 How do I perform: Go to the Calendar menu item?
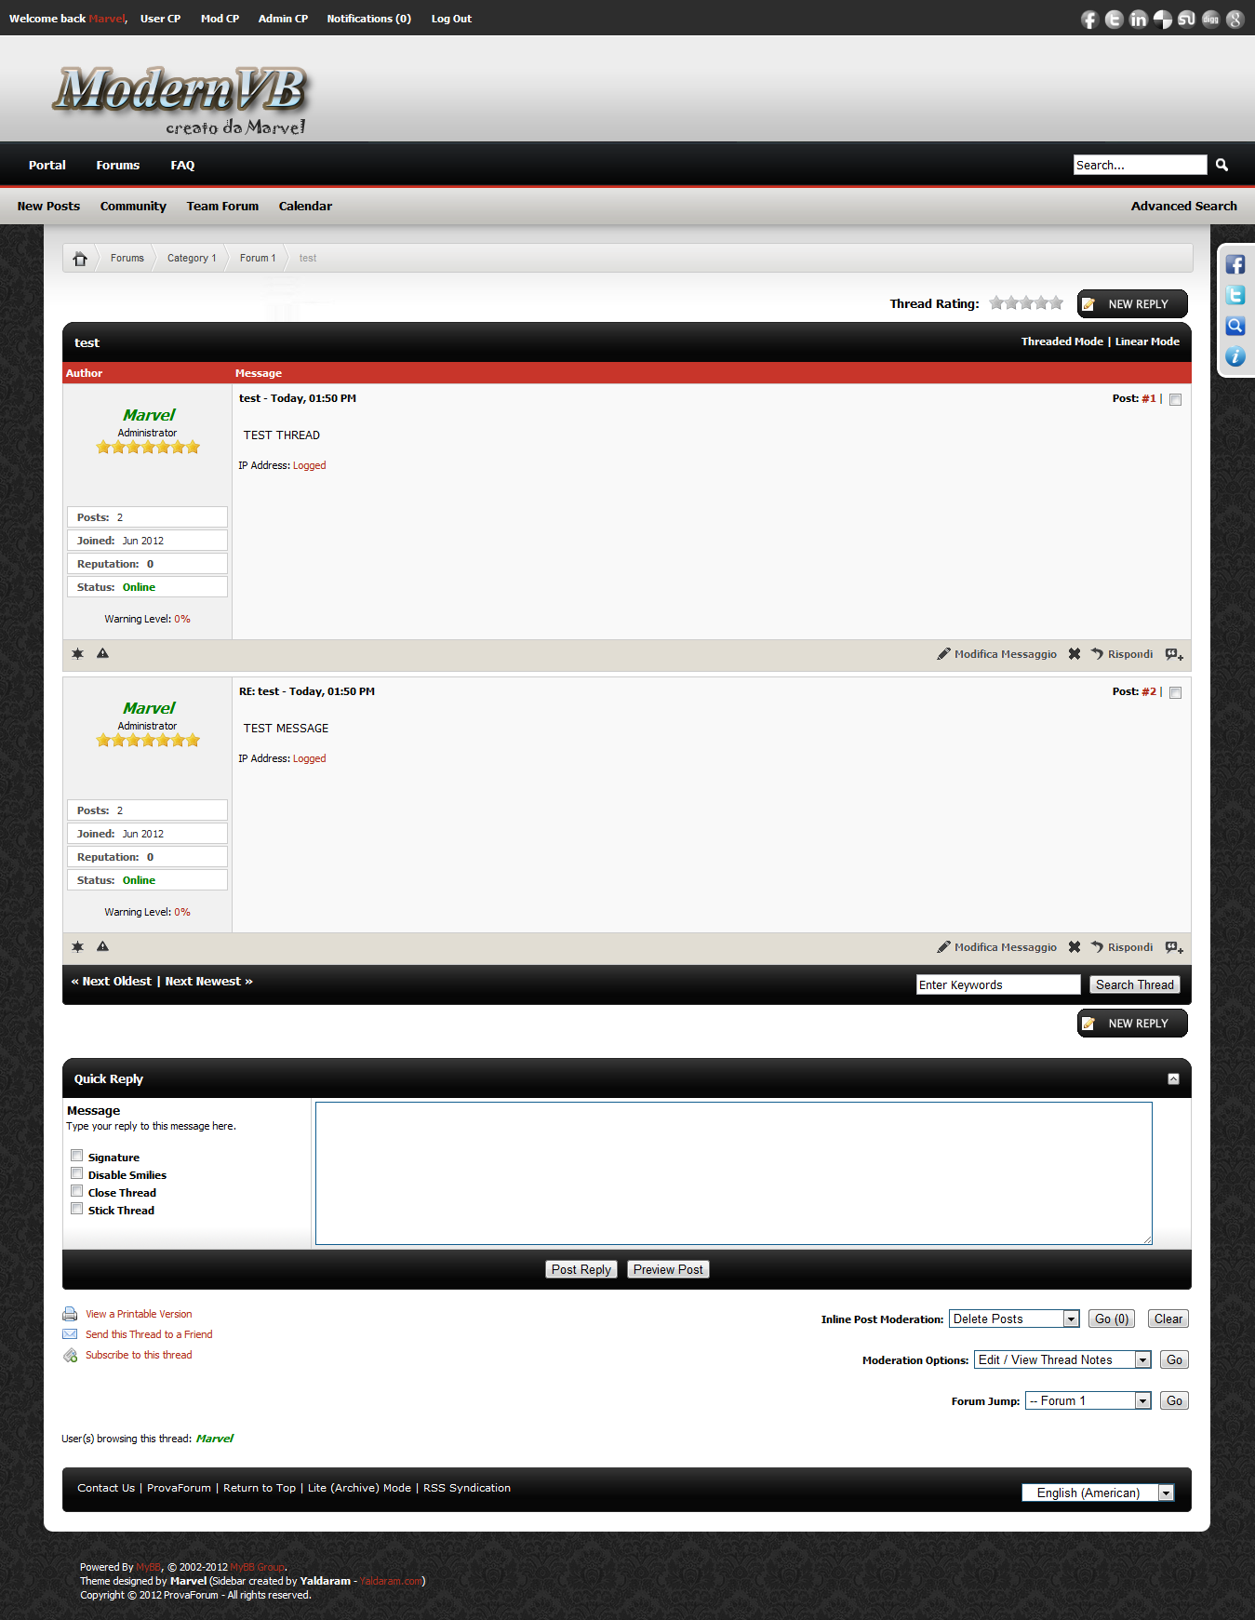tap(305, 207)
